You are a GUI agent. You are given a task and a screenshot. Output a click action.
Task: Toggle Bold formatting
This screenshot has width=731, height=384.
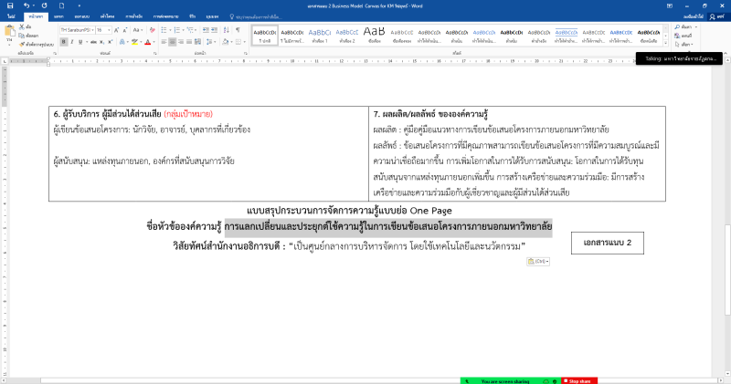pyautogui.click(x=64, y=42)
